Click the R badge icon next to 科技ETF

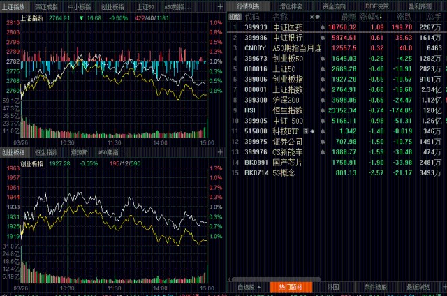(x=305, y=131)
